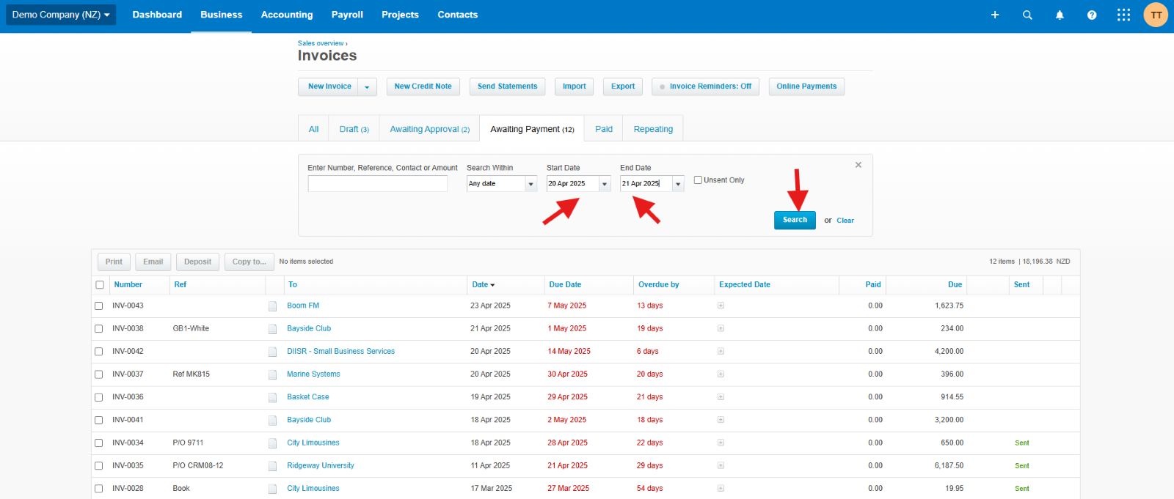Add expected date plus icon for INV-0037
This screenshot has width=1174, height=499.
[x=721, y=374]
